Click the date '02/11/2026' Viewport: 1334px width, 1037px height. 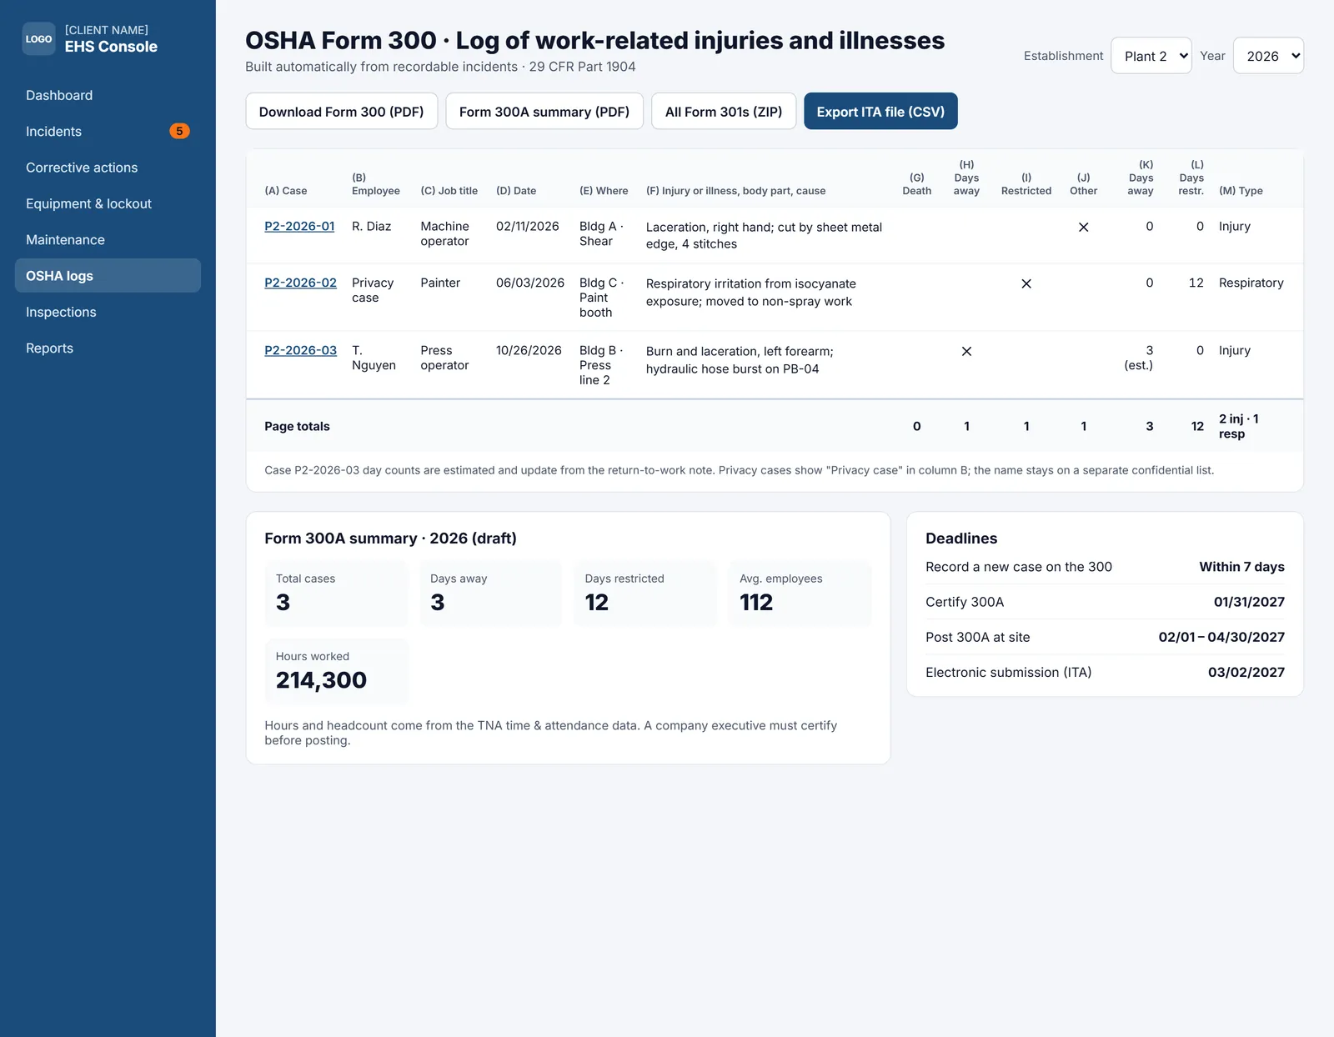(528, 227)
